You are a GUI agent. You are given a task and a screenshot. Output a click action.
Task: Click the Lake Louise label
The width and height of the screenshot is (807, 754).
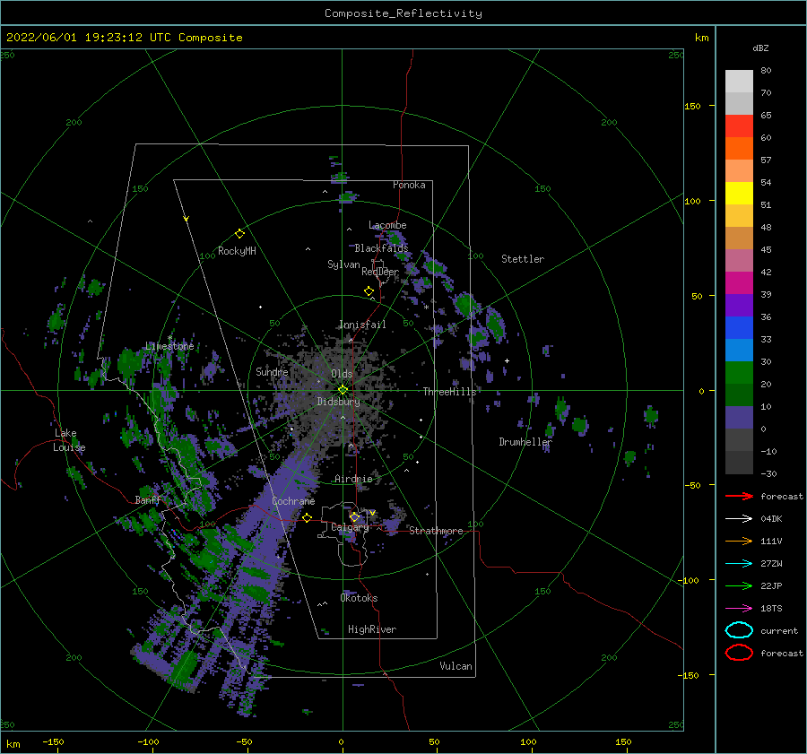coord(69,440)
